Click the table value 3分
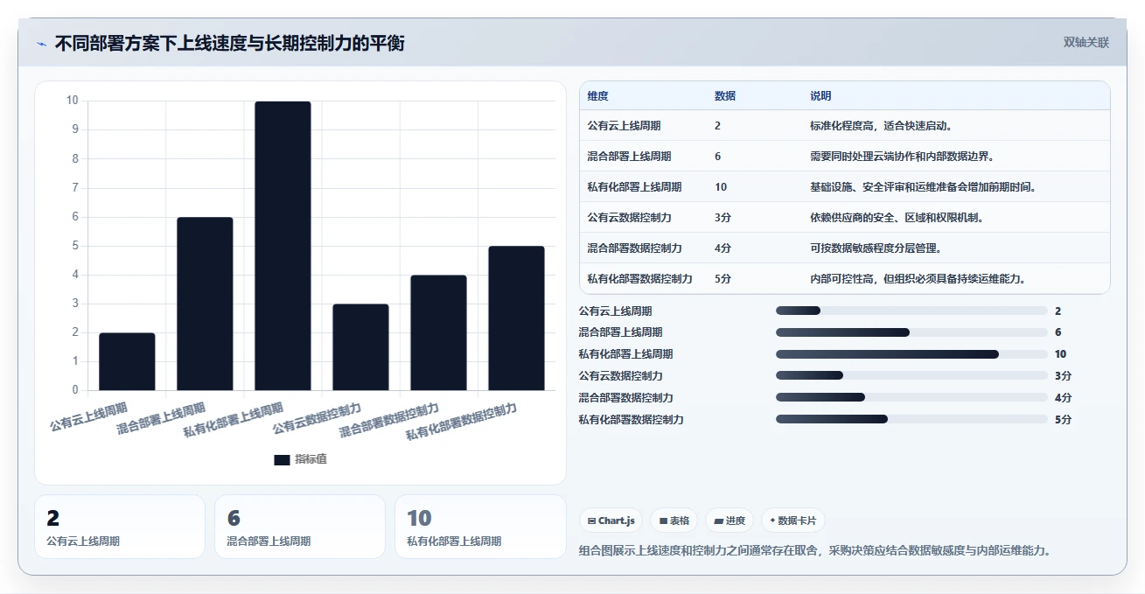 [x=723, y=218]
